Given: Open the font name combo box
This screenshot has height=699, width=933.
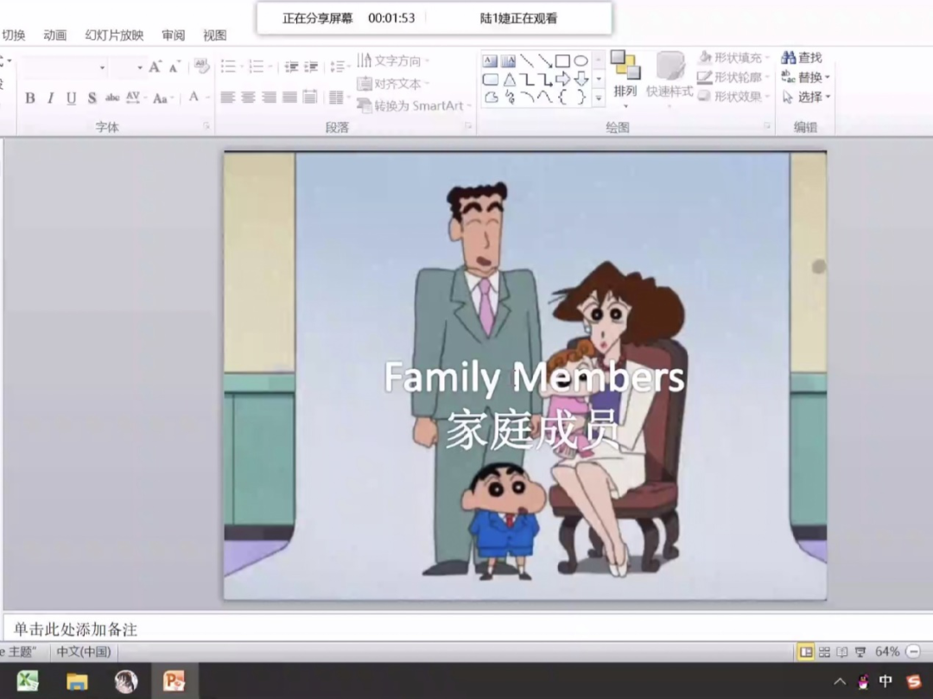Looking at the screenshot, I should pos(65,67).
